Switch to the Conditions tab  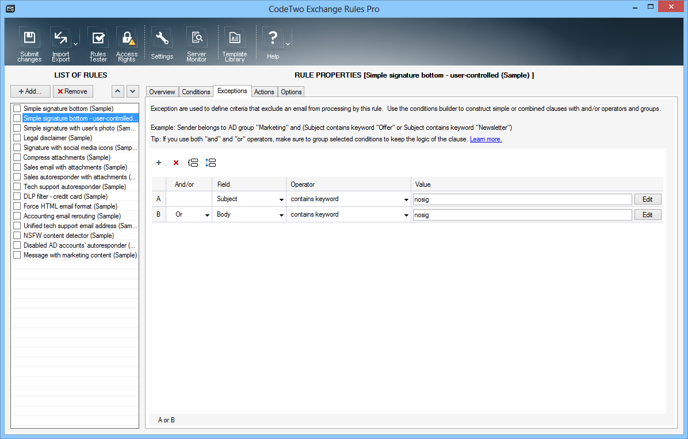pyautogui.click(x=196, y=91)
